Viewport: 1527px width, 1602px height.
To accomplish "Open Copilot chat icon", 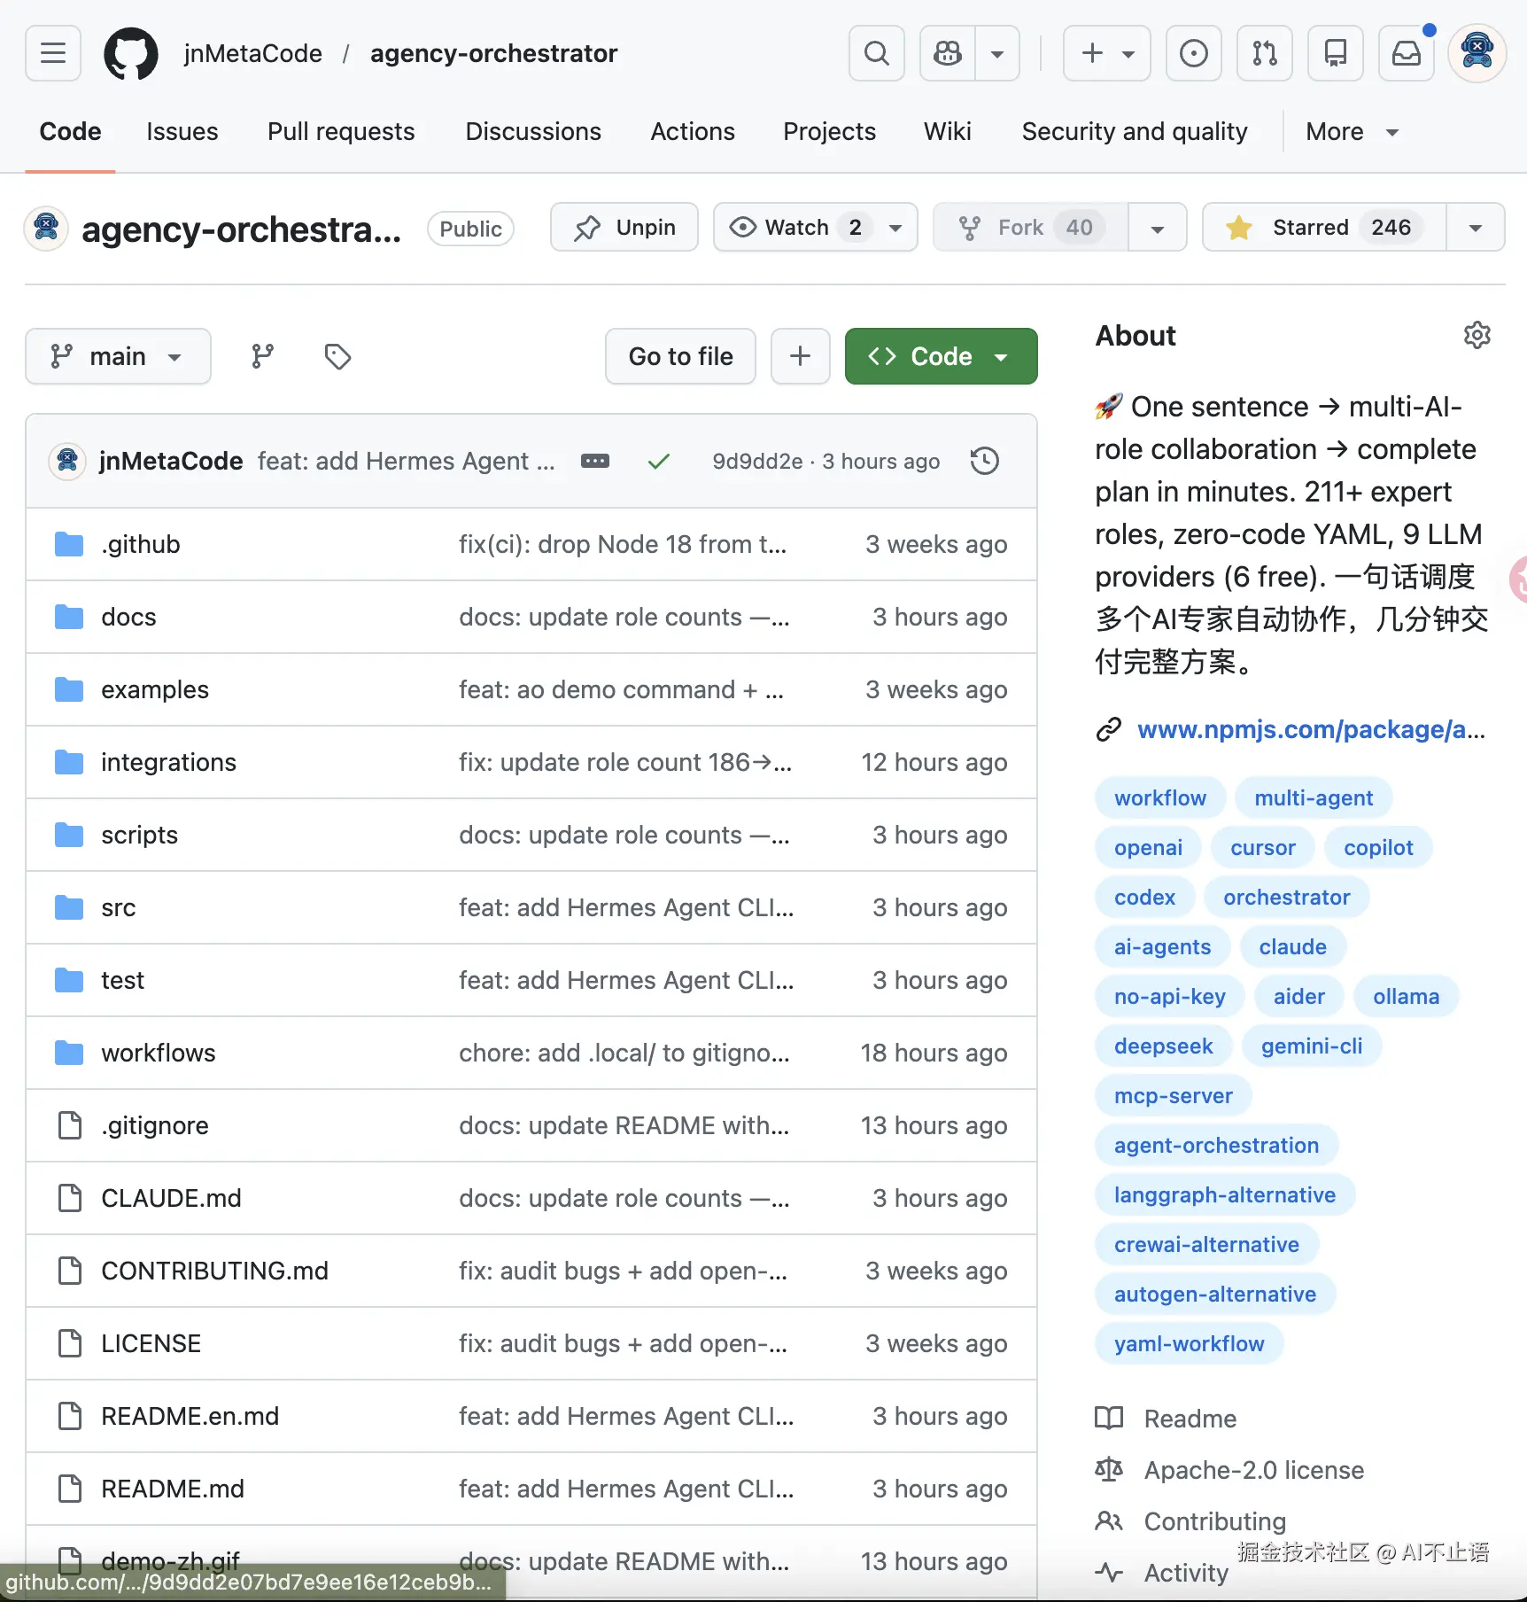I will click(948, 53).
